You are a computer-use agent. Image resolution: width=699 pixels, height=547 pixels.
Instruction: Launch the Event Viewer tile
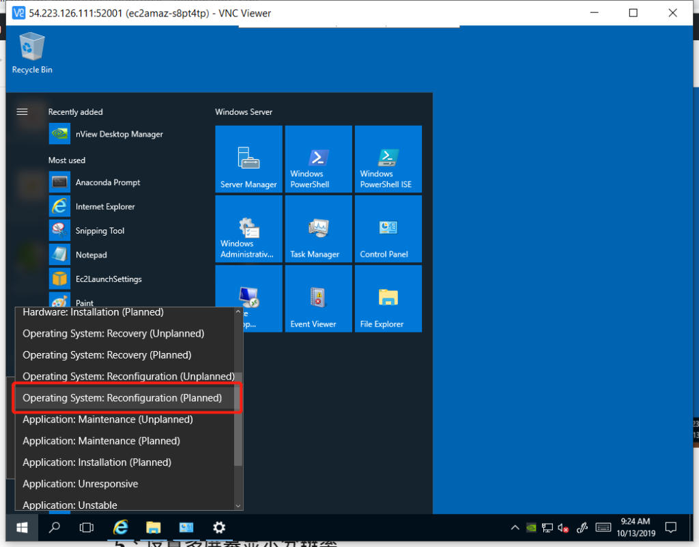point(318,298)
